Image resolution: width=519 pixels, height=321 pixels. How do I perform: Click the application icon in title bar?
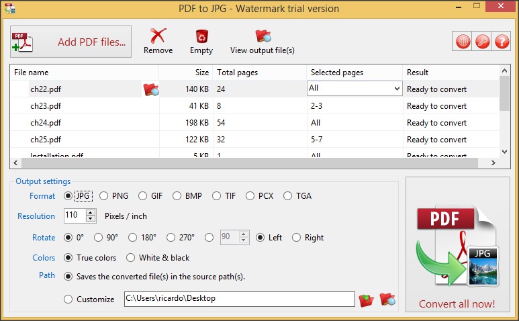click(x=10, y=8)
